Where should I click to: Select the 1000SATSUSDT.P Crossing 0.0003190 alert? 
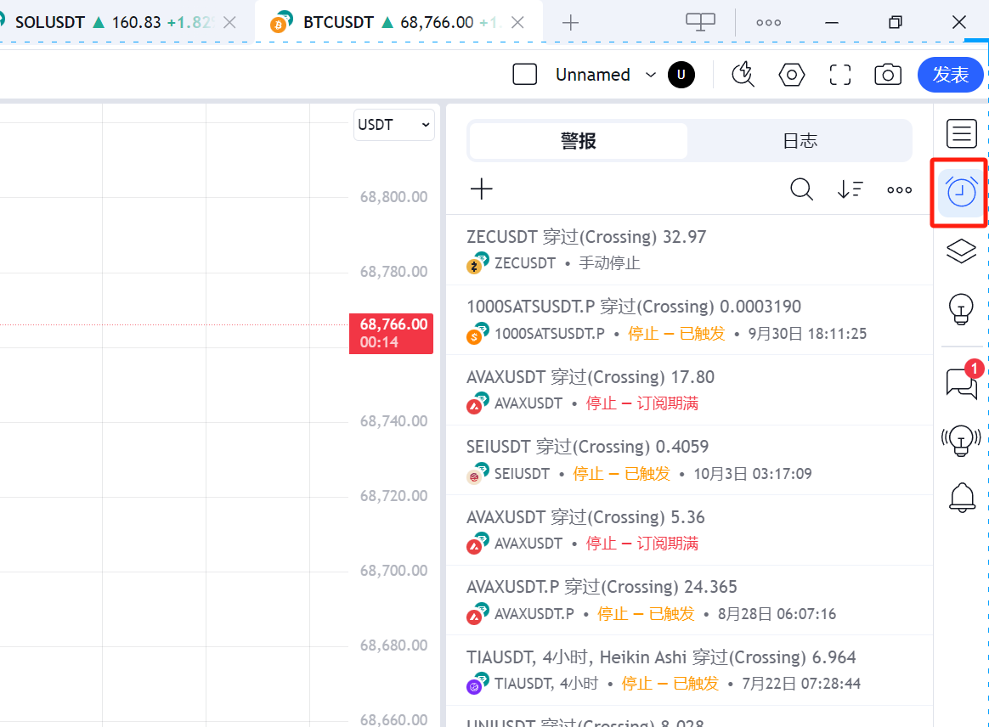coord(689,319)
